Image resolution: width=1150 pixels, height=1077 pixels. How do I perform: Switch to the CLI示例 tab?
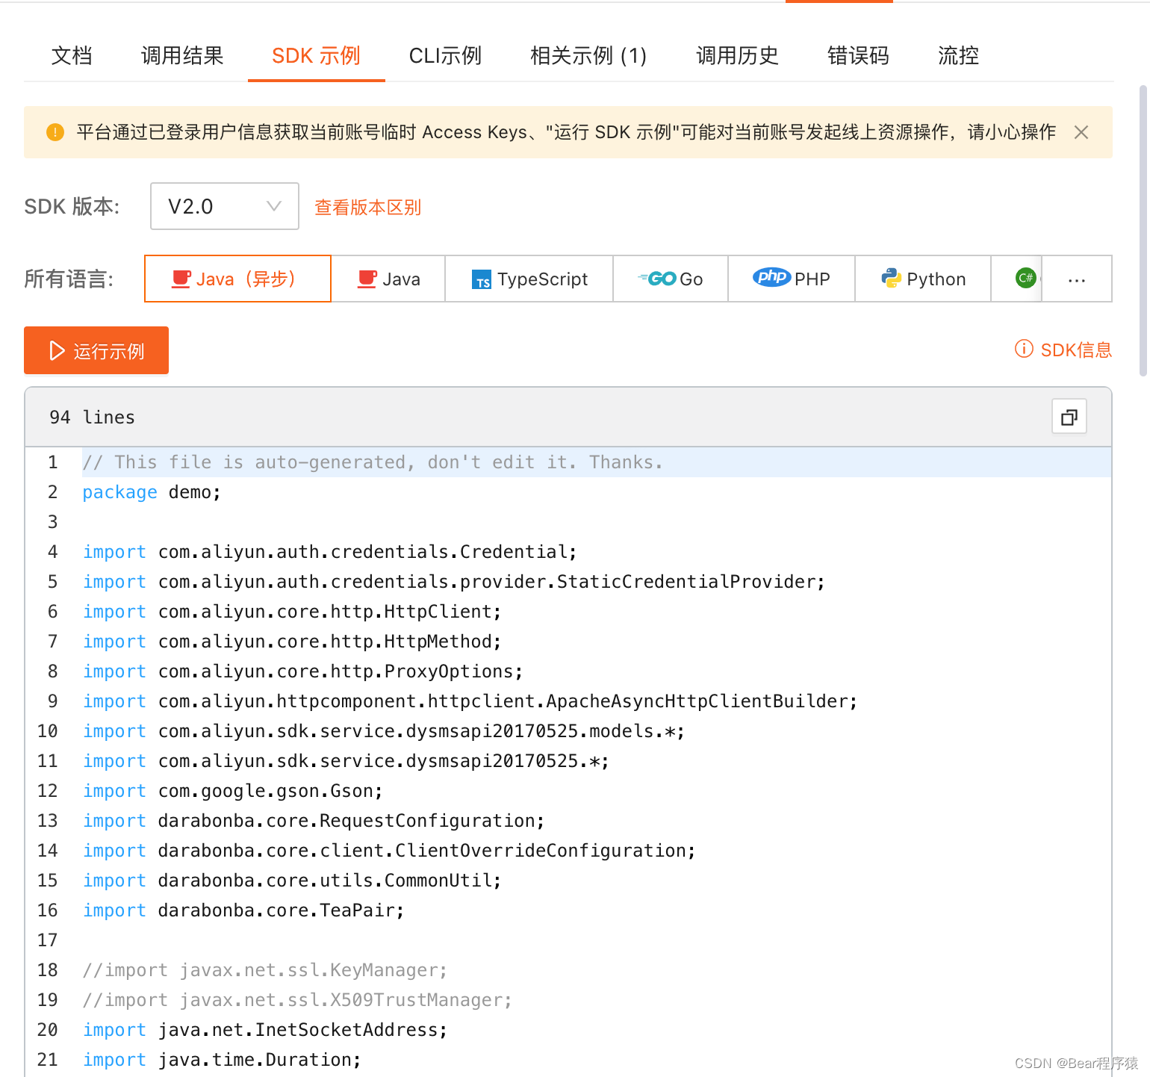click(x=445, y=56)
